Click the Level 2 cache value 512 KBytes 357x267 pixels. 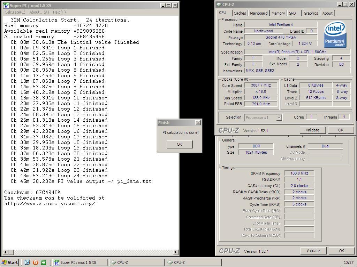click(x=316, y=98)
